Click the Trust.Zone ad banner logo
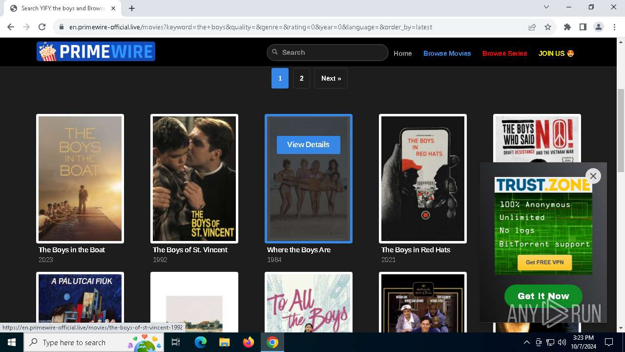The image size is (625, 352). pyautogui.click(x=543, y=185)
